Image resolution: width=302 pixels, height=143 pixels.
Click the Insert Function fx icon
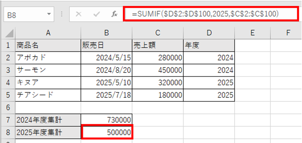click(x=115, y=14)
